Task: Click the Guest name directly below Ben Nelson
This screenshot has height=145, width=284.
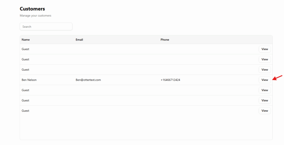Action: [26, 90]
